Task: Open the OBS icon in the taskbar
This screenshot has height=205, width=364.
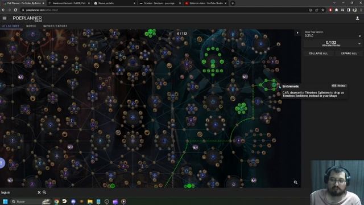Action: pyautogui.click(x=107, y=202)
